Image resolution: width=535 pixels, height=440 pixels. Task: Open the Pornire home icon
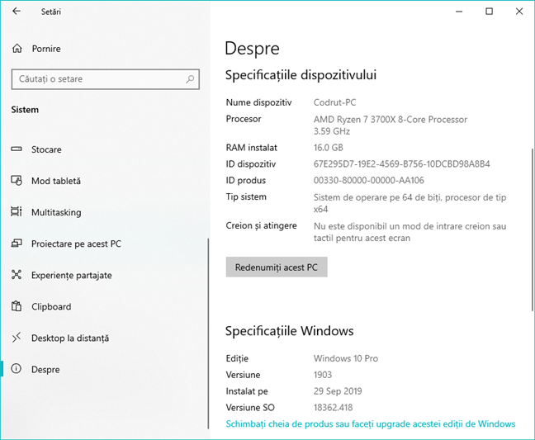[17, 49]
